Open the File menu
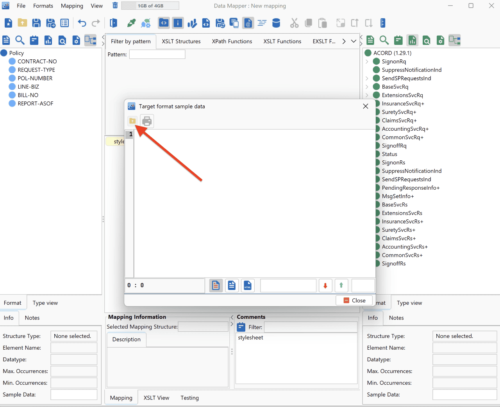The height and width of the screenshot is (407, 500). point(21,6)
